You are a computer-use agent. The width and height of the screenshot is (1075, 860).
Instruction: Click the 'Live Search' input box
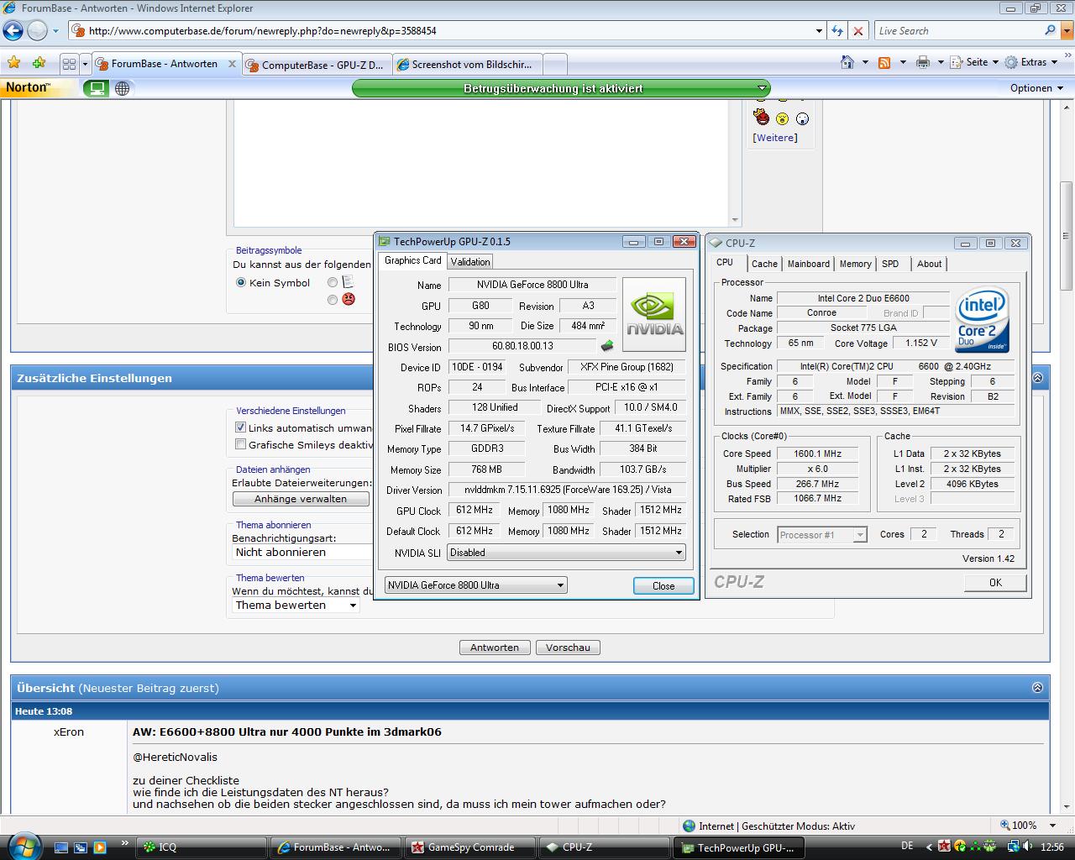[x=957, y=31]
